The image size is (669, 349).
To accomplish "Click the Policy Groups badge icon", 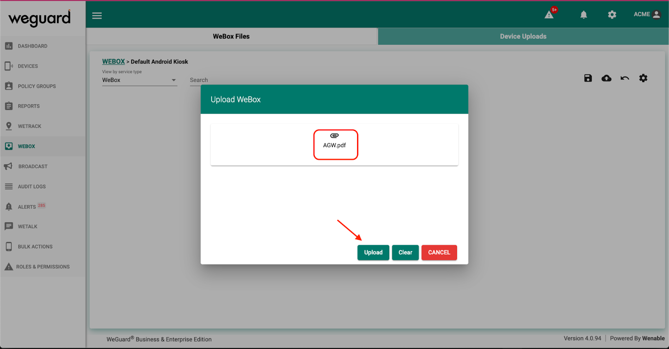I will click(x=9, y=86).
